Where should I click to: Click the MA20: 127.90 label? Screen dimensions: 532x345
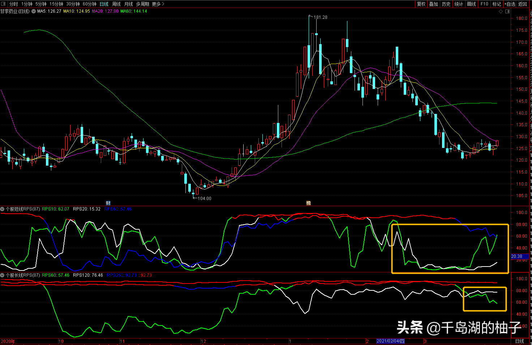[105, 11]
